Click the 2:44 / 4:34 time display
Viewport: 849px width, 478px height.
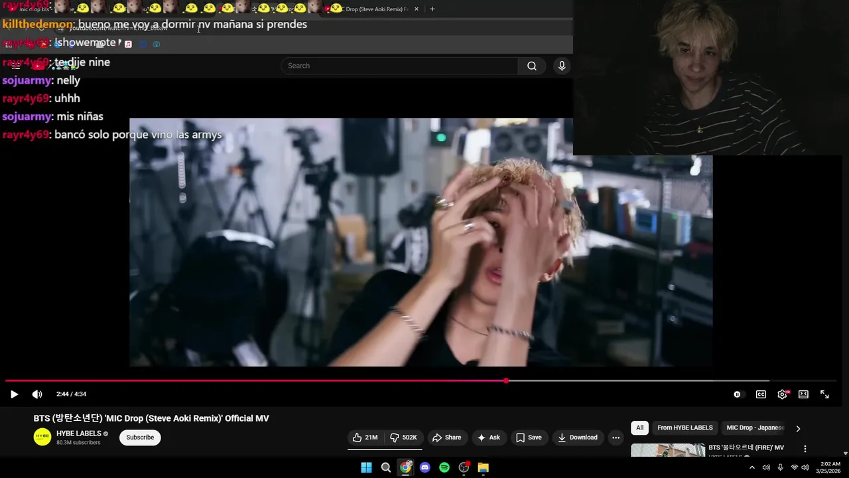coord(72,394)
